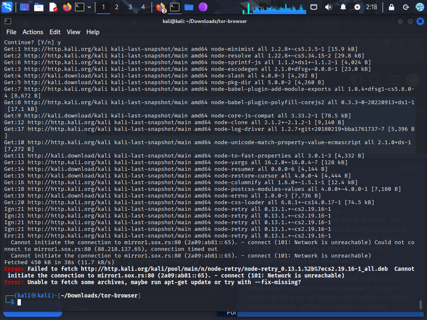Click the terminal icon in title bar

(x=8, y=21)
